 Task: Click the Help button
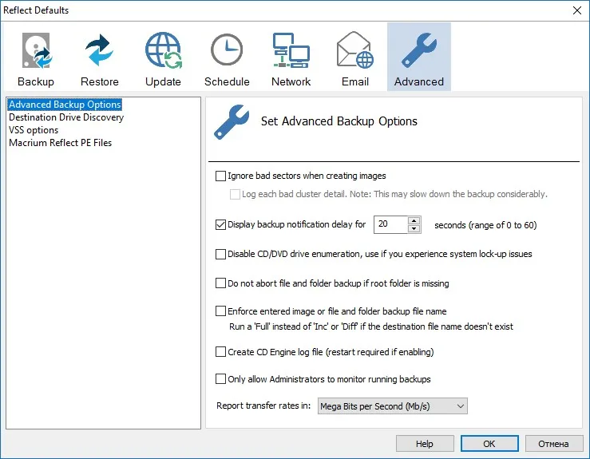tap(425, 444)
